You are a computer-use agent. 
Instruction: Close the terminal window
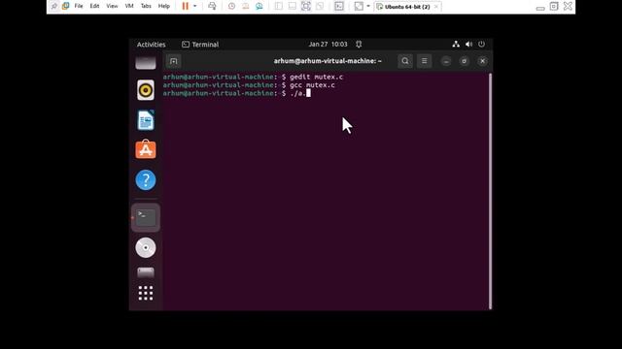(x=482, y=61)
